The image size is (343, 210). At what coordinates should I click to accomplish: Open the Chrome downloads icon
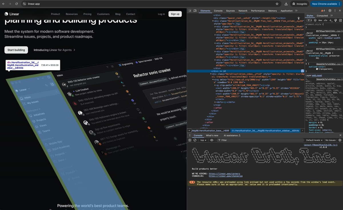point(286,4)
